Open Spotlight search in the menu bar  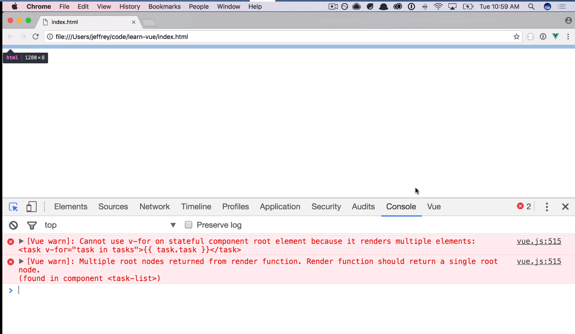click(531, 7)
